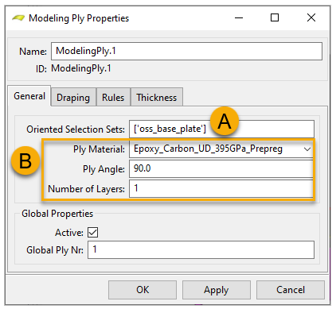336x309 pixels.
Task: Expand the Ply Material dropdown arrow
Action: pos(307,149)
